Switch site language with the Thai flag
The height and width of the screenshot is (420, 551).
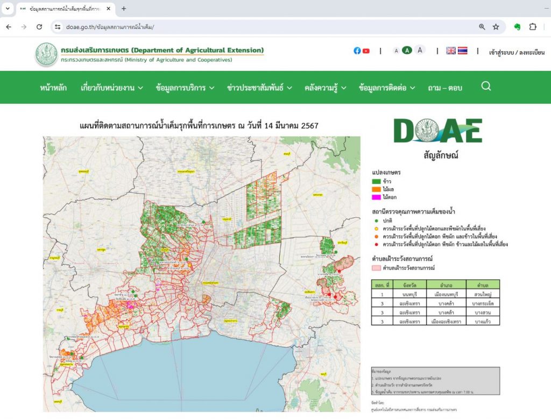click(x=462, y=51)
